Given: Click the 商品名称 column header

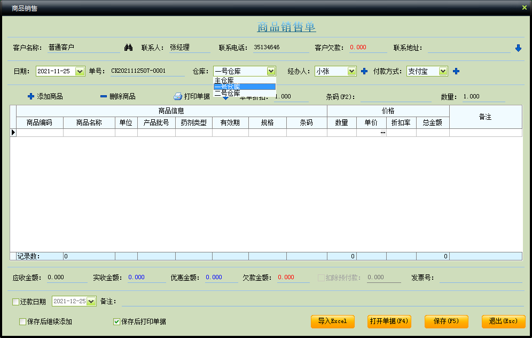Looking at the screenshot, I should [89, 122].
